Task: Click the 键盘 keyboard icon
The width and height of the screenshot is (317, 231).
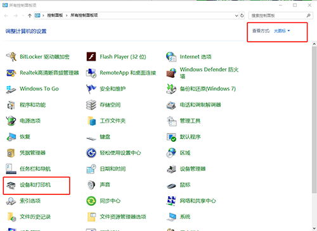Action: tap(91, 138)
